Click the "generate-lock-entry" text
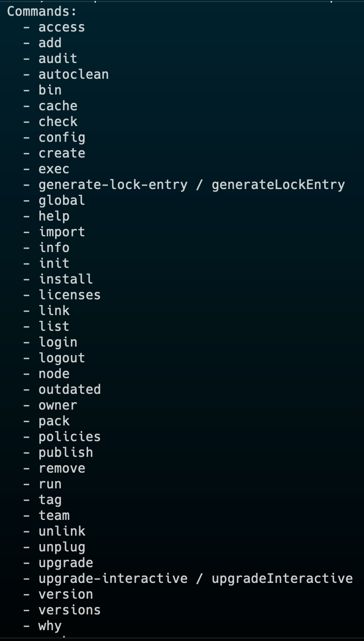Viewport: 364px width, 641px height. (113, 185)
